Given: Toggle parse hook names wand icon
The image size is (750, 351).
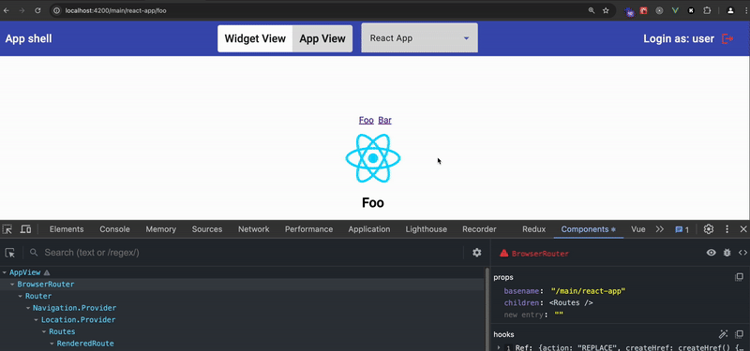Looking at the screenshot, I should pyautogui.click(x=723, y=334).
